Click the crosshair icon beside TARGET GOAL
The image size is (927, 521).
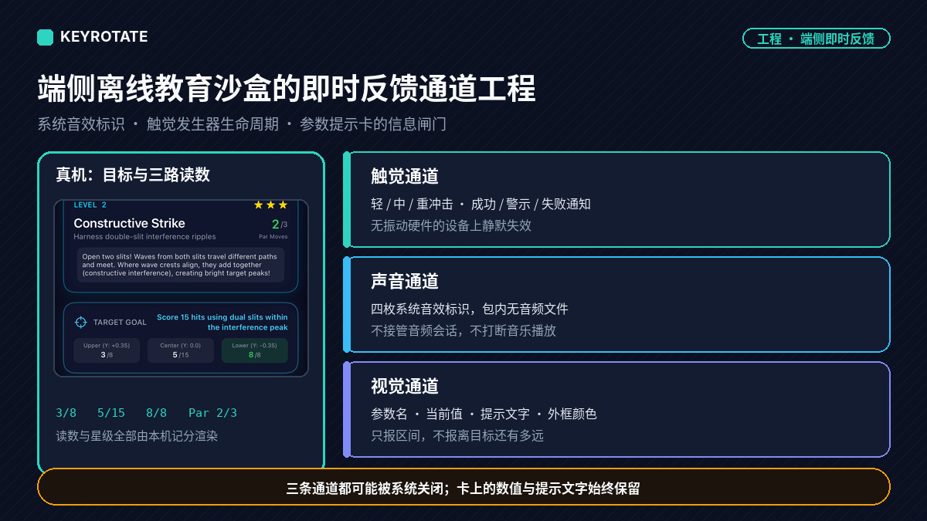click(x=80, y=322)
